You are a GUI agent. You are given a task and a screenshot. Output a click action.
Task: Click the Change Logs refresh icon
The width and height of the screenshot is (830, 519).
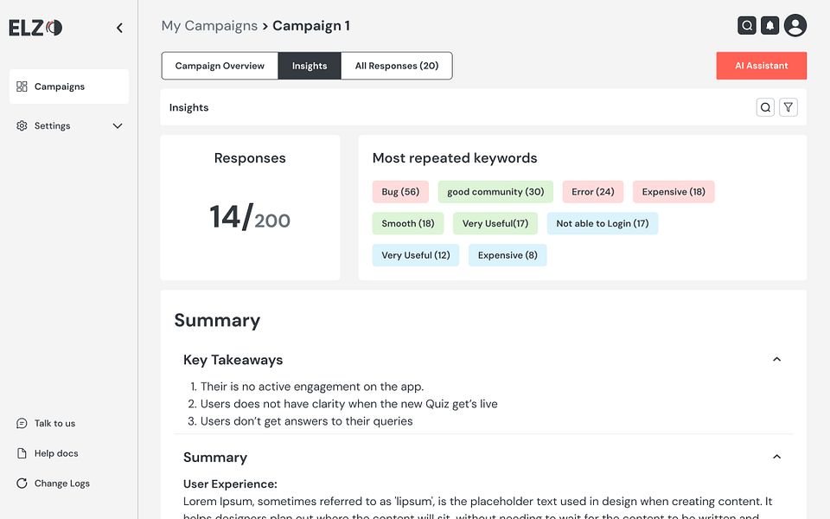click(x=22, y=484)
